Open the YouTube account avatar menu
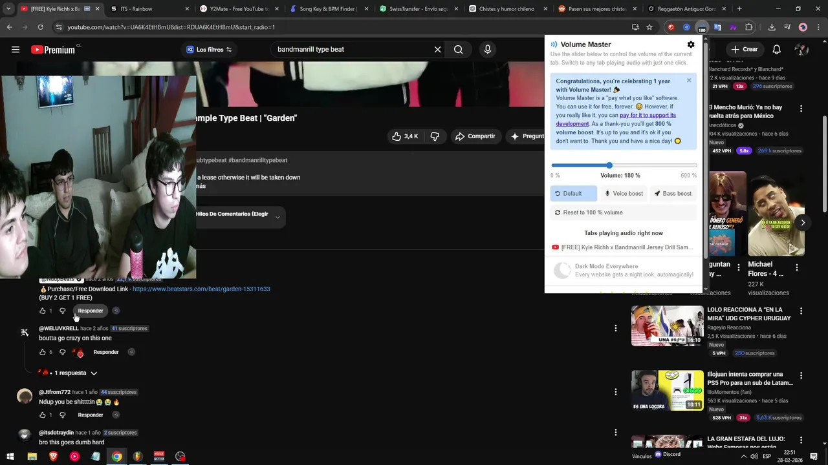The image size is (828, 465). point(801,50)
